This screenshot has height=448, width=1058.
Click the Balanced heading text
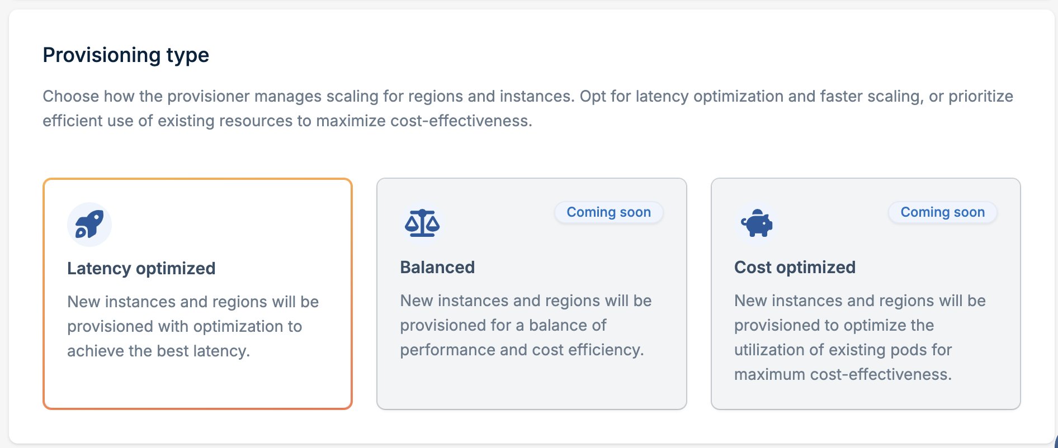pyautogui.click(x=437, y=268)
